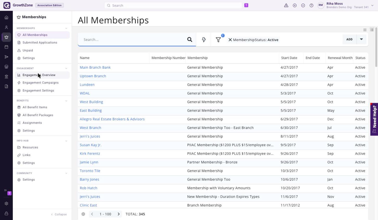Run the list search magnifier icon
This screenshot has height=220, width=378.
click(x=190, y=40)
